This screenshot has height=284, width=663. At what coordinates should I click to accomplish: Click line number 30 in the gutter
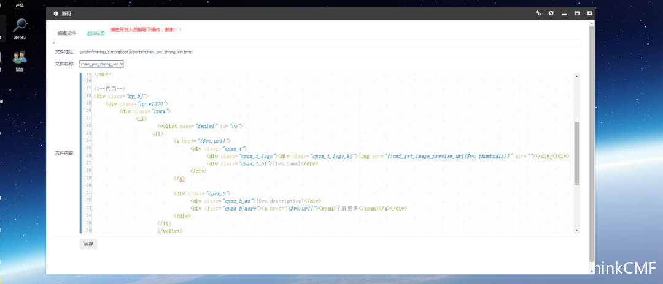pyautogui.click(x=88, y=186)
